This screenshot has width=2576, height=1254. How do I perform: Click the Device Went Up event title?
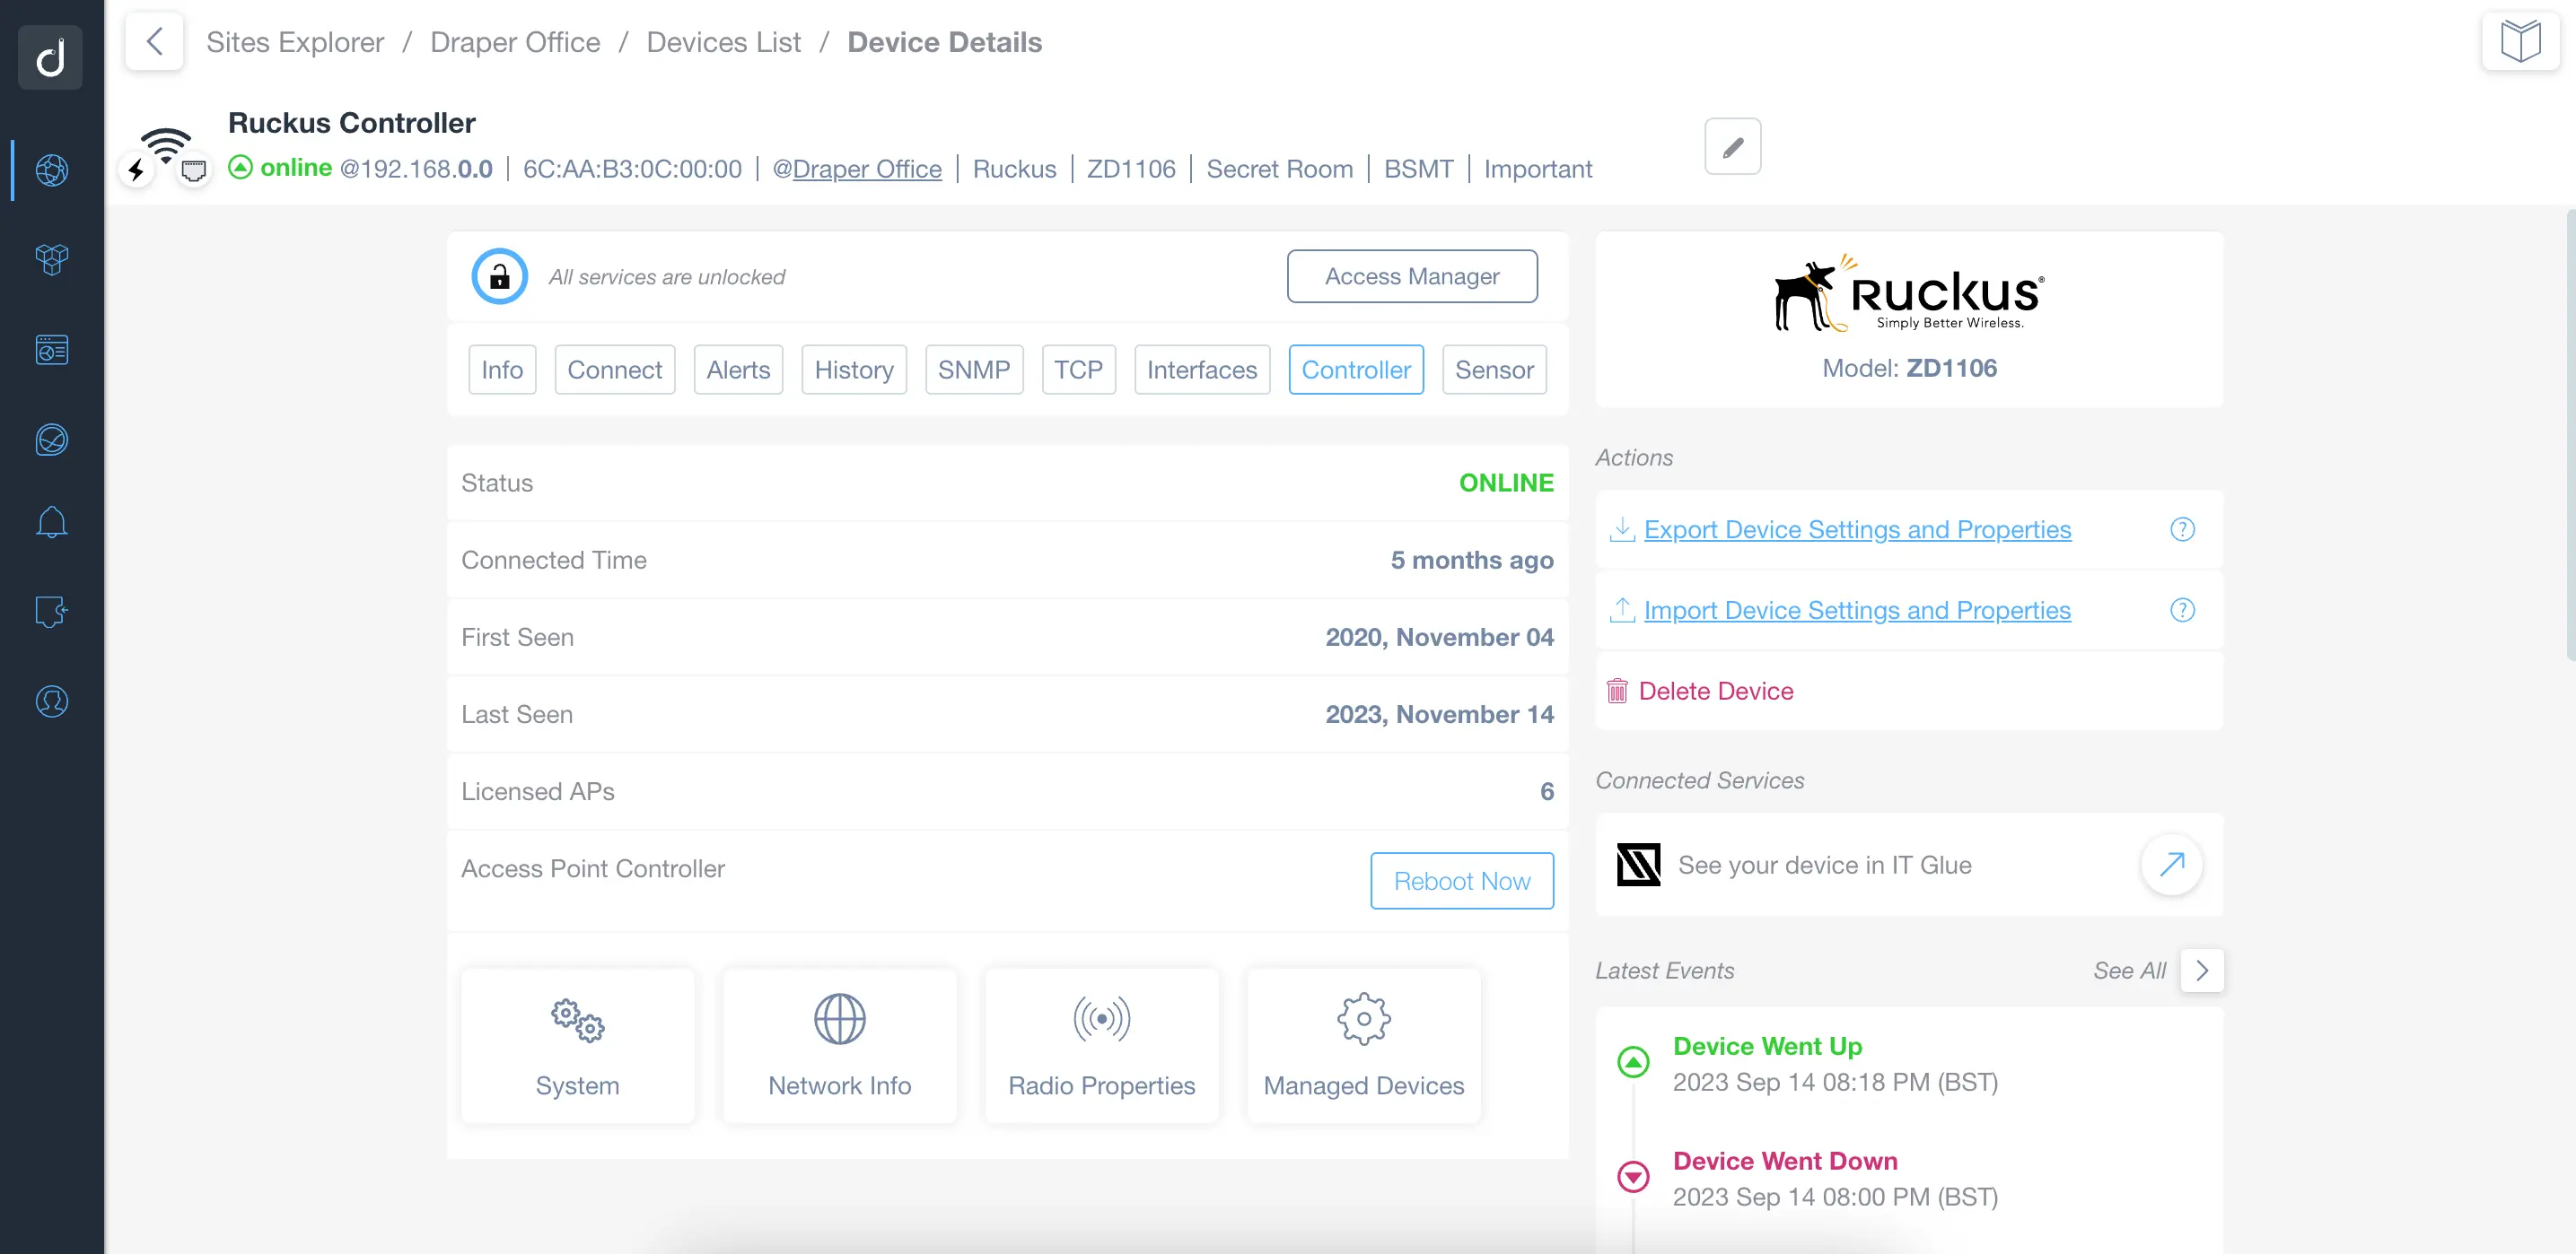coord(1767,1046)
